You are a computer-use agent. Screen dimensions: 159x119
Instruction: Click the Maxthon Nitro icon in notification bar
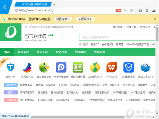tap(5, 19)
